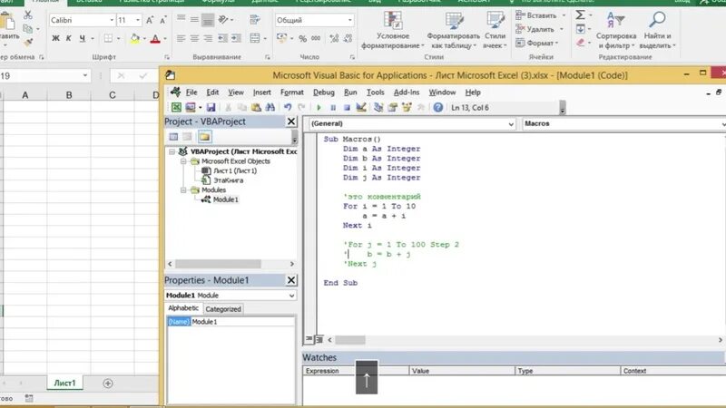
Task: Click code window horizontal scrollbar thumb
Action: [x=350, y=340]
